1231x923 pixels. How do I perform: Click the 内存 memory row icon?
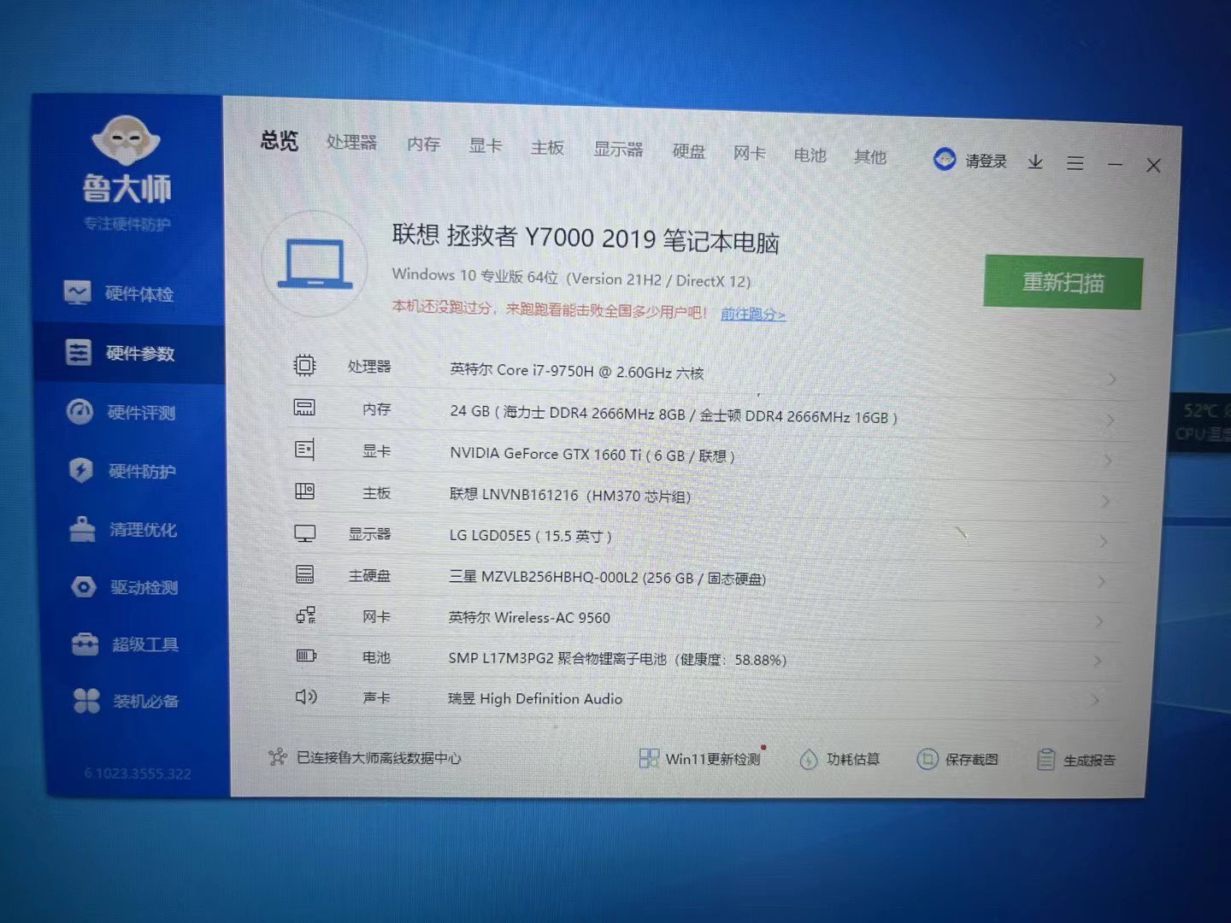click(x=304, y=408)
